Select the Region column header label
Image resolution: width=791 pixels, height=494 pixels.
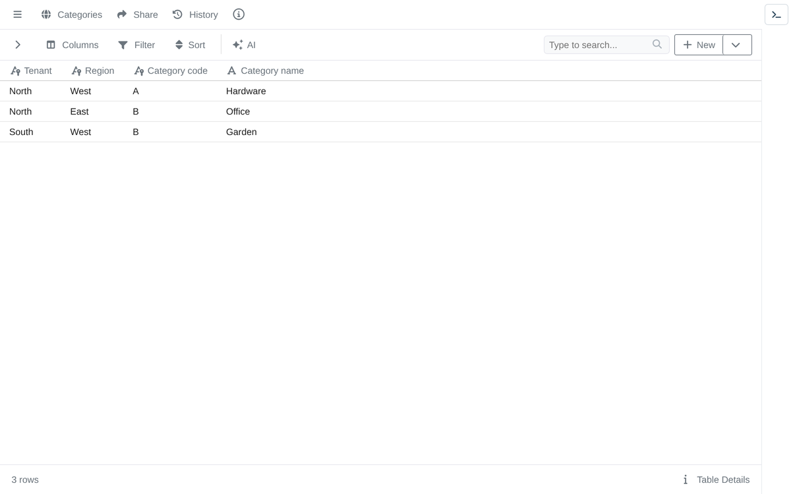100,70
